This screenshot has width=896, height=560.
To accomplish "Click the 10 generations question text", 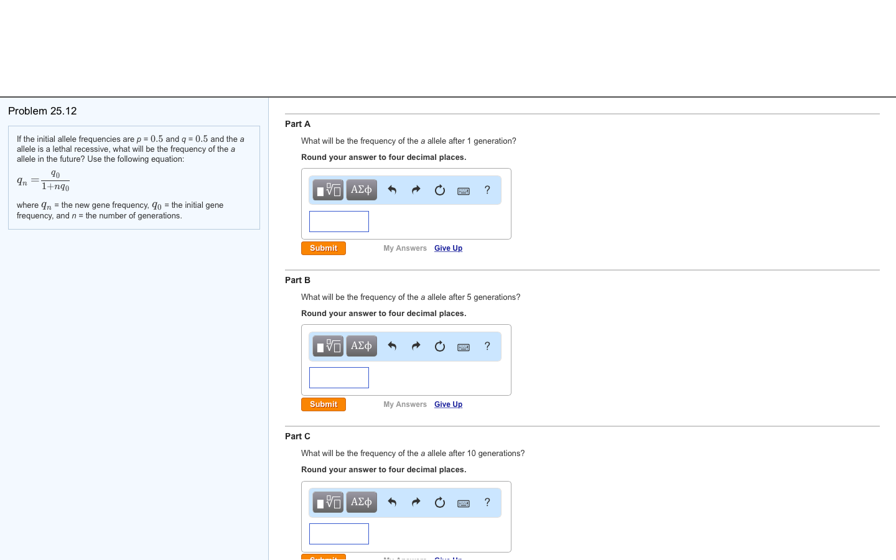I will pos(413,454).
